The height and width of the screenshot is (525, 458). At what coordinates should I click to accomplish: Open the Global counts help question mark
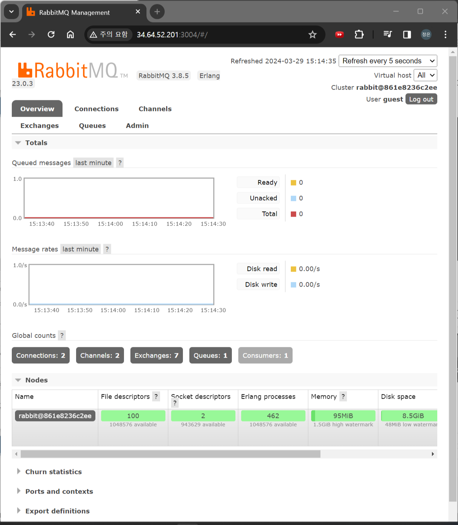coord(62,335)
